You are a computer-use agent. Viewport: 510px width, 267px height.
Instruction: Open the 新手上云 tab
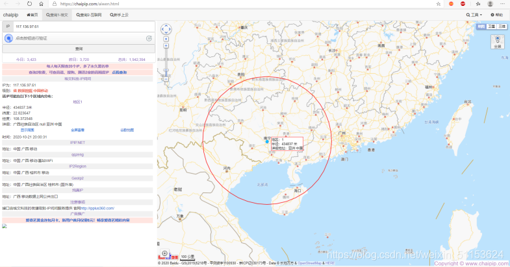coord(119,15)
